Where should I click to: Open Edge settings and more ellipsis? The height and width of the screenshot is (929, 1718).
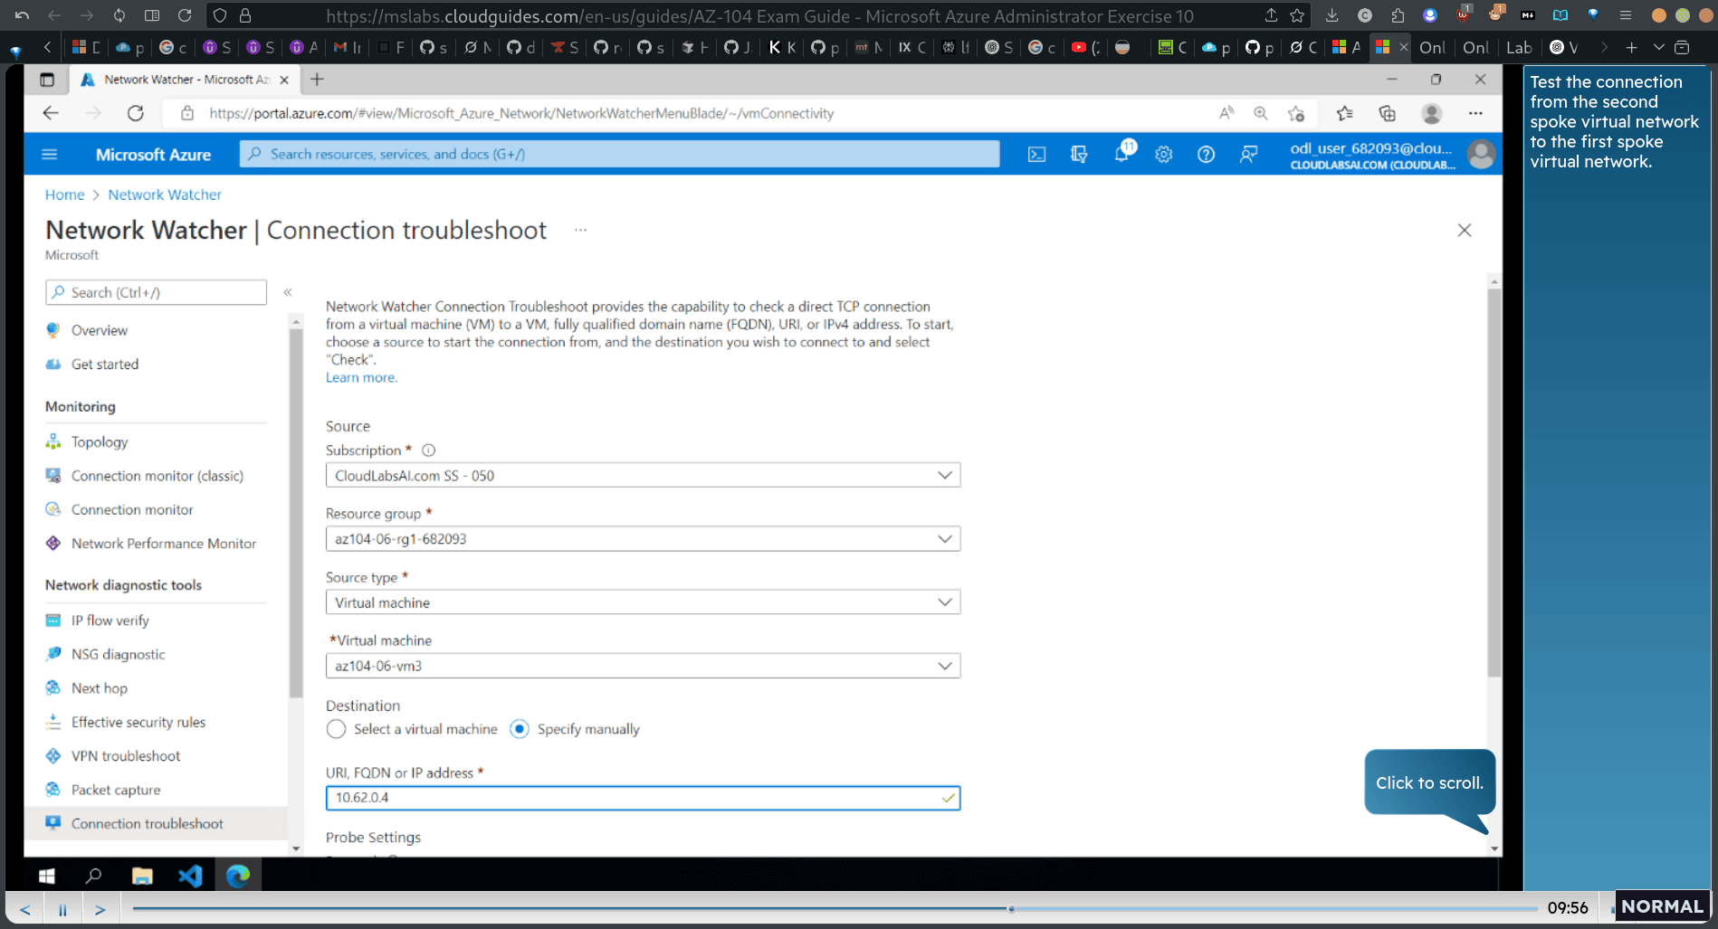1475,113
